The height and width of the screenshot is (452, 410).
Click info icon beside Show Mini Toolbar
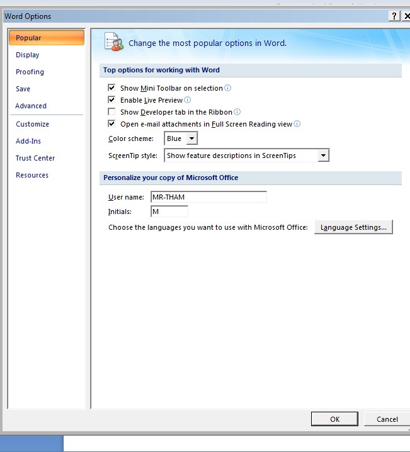[x=227, y=88]
